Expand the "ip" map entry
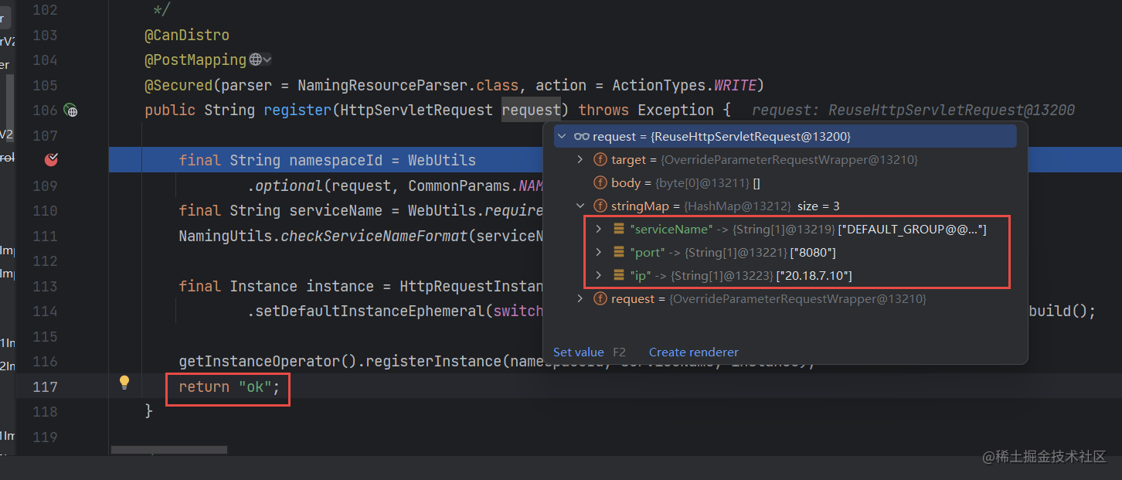The height and width of the screenshot is (480, 1122). pos(599,276)
